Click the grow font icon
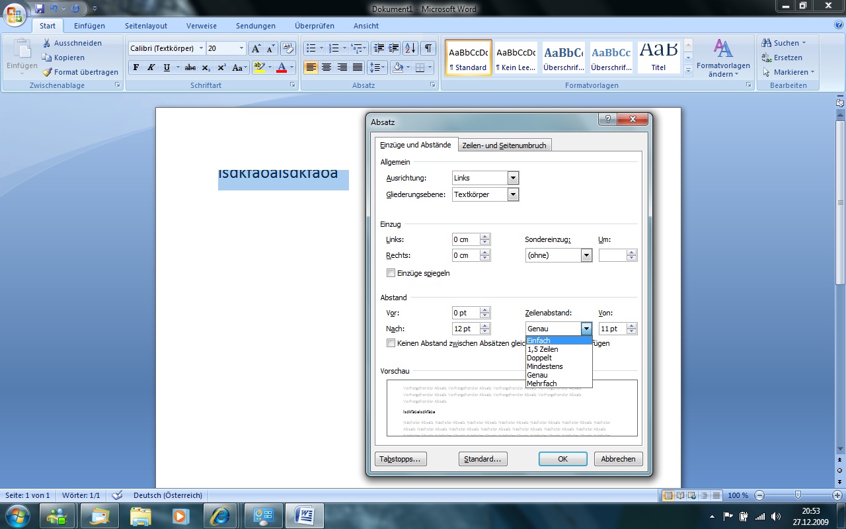The image size is (846, 529). (x=256, y=48)
